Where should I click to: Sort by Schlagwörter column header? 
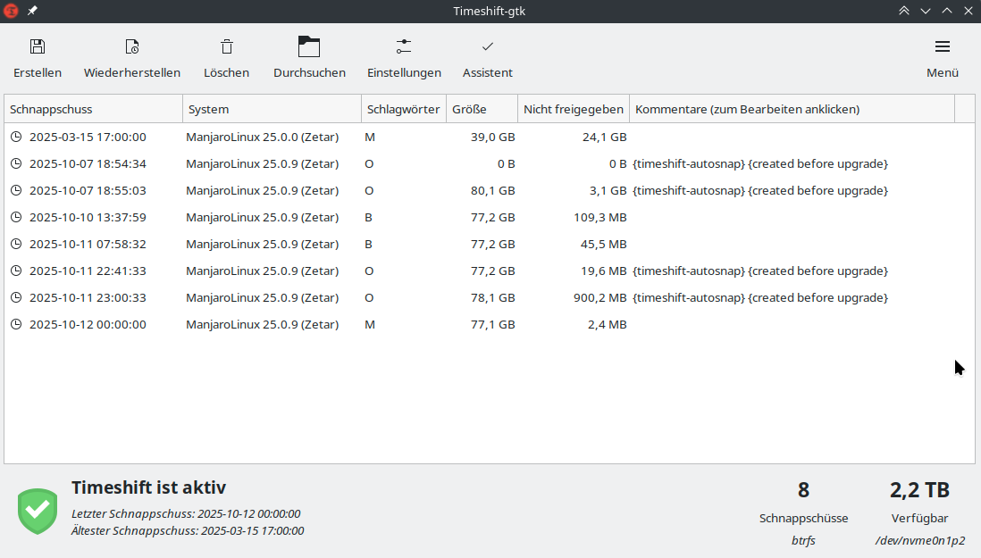pyautogui.click(x=404, y=109)
